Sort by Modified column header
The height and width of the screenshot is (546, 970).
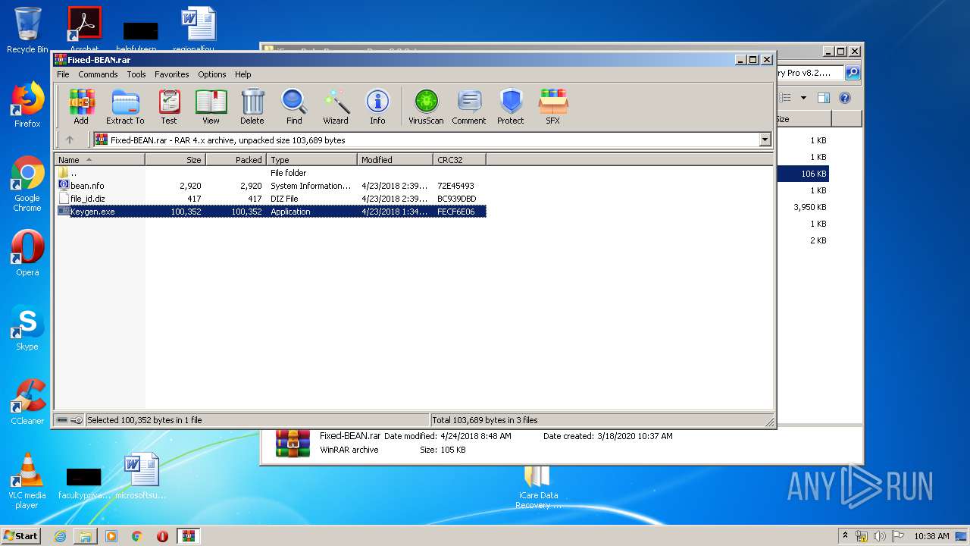point(396,160)
